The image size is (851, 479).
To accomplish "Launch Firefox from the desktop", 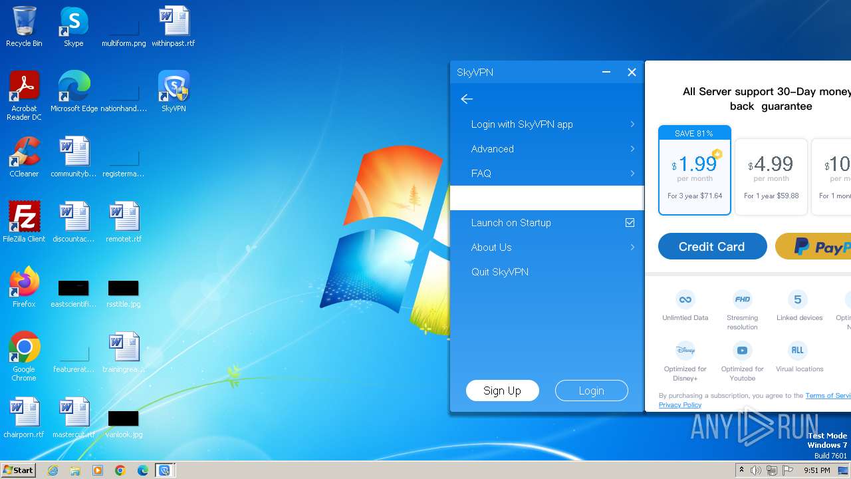I will pyautogui.click(x=24, y=287).
